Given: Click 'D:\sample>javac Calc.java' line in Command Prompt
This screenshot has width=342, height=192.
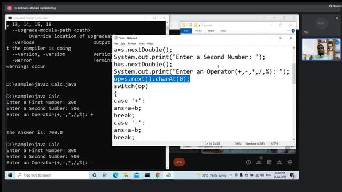Looking at the screenshot, I should click(42, 84).
